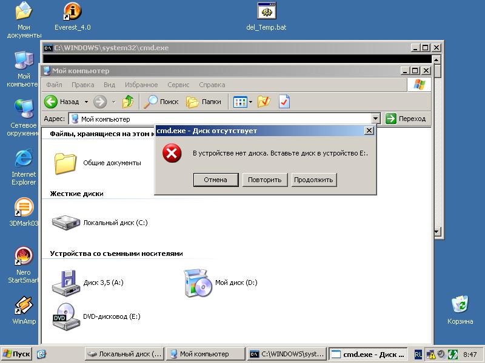Click the folder with checkmark toolbar icon

(x=264, y=102)
